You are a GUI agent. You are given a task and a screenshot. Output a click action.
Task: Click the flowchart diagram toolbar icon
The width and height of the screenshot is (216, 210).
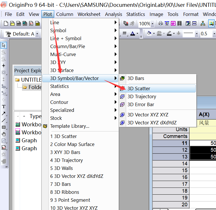[203, 24]
